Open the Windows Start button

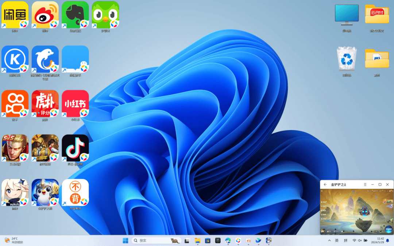click(x=125, y=241)
